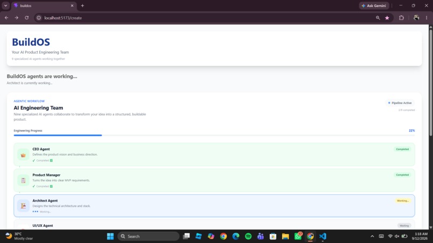
Task: Open the Copilot icon in the taskbar
Action: click(x=211, y=237)
